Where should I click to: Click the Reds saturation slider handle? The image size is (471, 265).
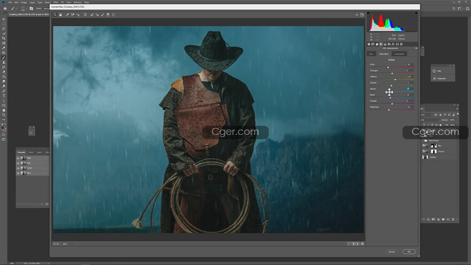tap(388, 67)
